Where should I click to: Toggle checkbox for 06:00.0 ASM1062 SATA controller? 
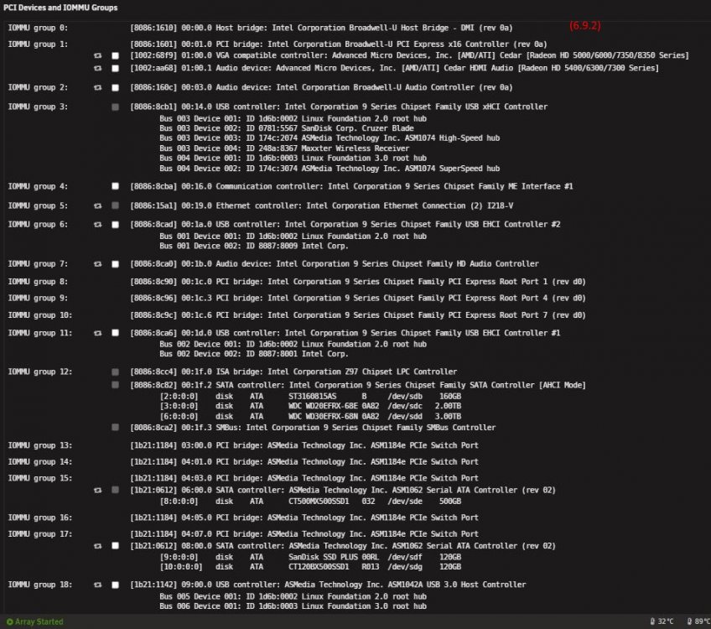[x=115, y=490]
